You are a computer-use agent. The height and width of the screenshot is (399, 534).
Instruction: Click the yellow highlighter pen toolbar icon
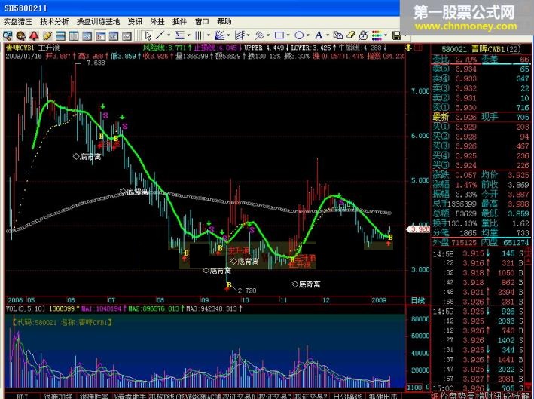(x=47, y=35)
